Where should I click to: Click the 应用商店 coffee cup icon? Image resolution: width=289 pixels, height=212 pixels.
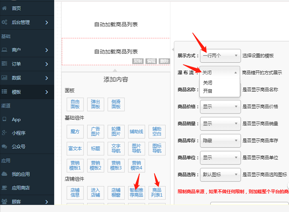4,188
